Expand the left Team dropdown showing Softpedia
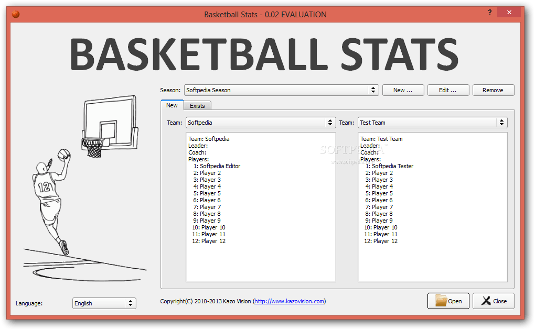The image size is (535, 330). click(x=330, y=122)
